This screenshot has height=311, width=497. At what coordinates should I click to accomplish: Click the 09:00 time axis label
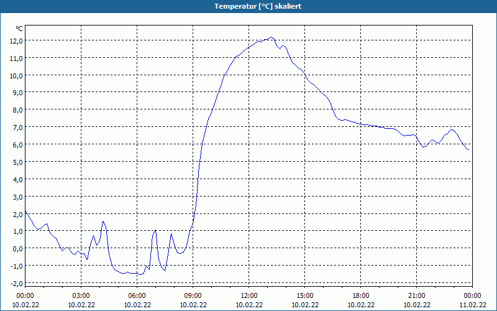point(193,296)
